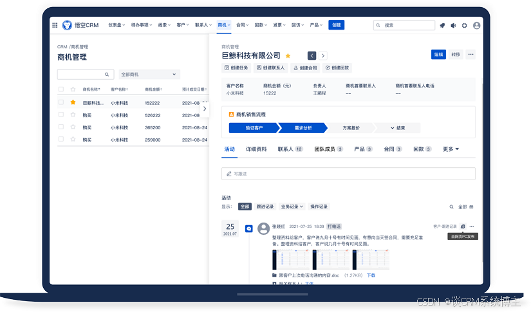Click the list search magnifier icon
This screenshot has height=312, width=531.
tap(107, 75)
